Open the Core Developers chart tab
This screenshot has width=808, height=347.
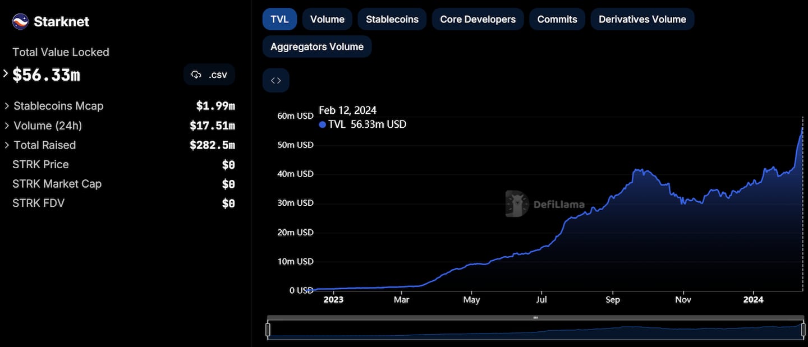pyautogui.click(x=478, y=19)
